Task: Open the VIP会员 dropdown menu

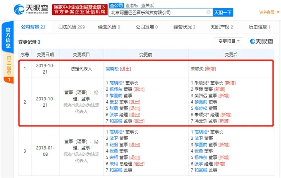Action: 269,12
